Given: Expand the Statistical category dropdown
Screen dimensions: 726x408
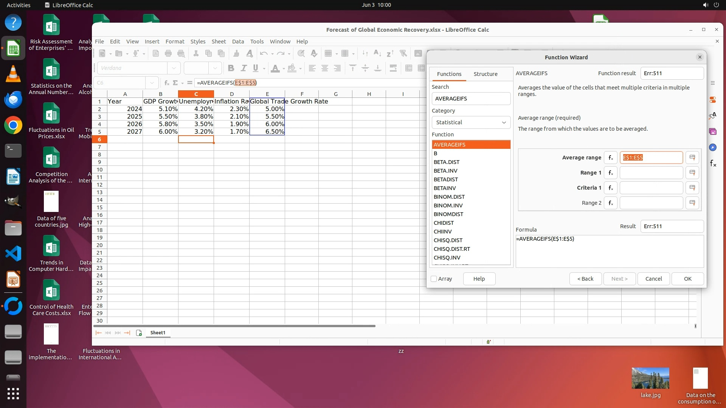Looking at the screenshot, I should (471, 122).
